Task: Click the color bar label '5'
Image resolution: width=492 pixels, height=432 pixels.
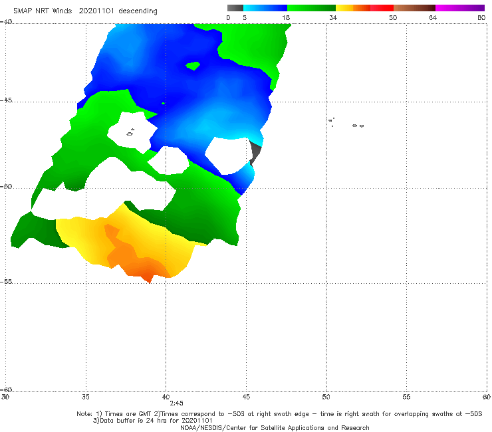Action: 245,17
